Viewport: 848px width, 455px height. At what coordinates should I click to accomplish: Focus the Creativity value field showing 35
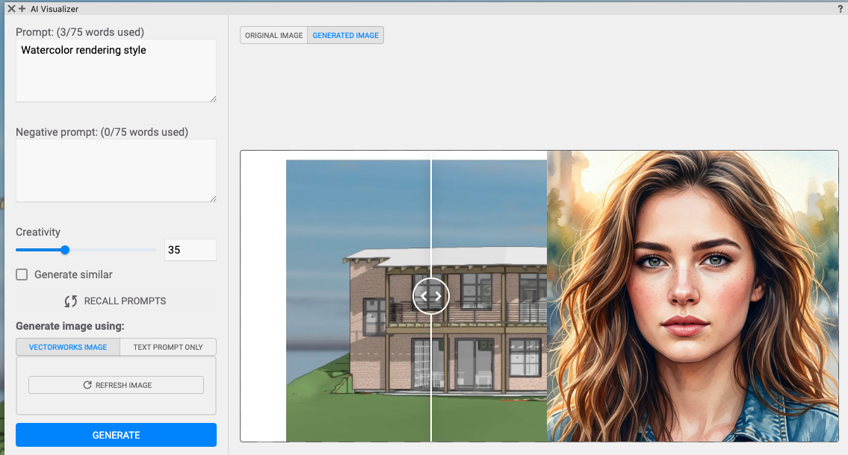click(190, 250)
